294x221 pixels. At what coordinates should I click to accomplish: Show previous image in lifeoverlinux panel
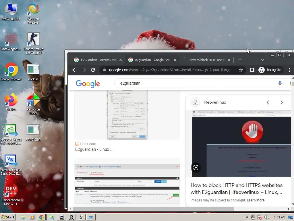(x=268, y=102)
